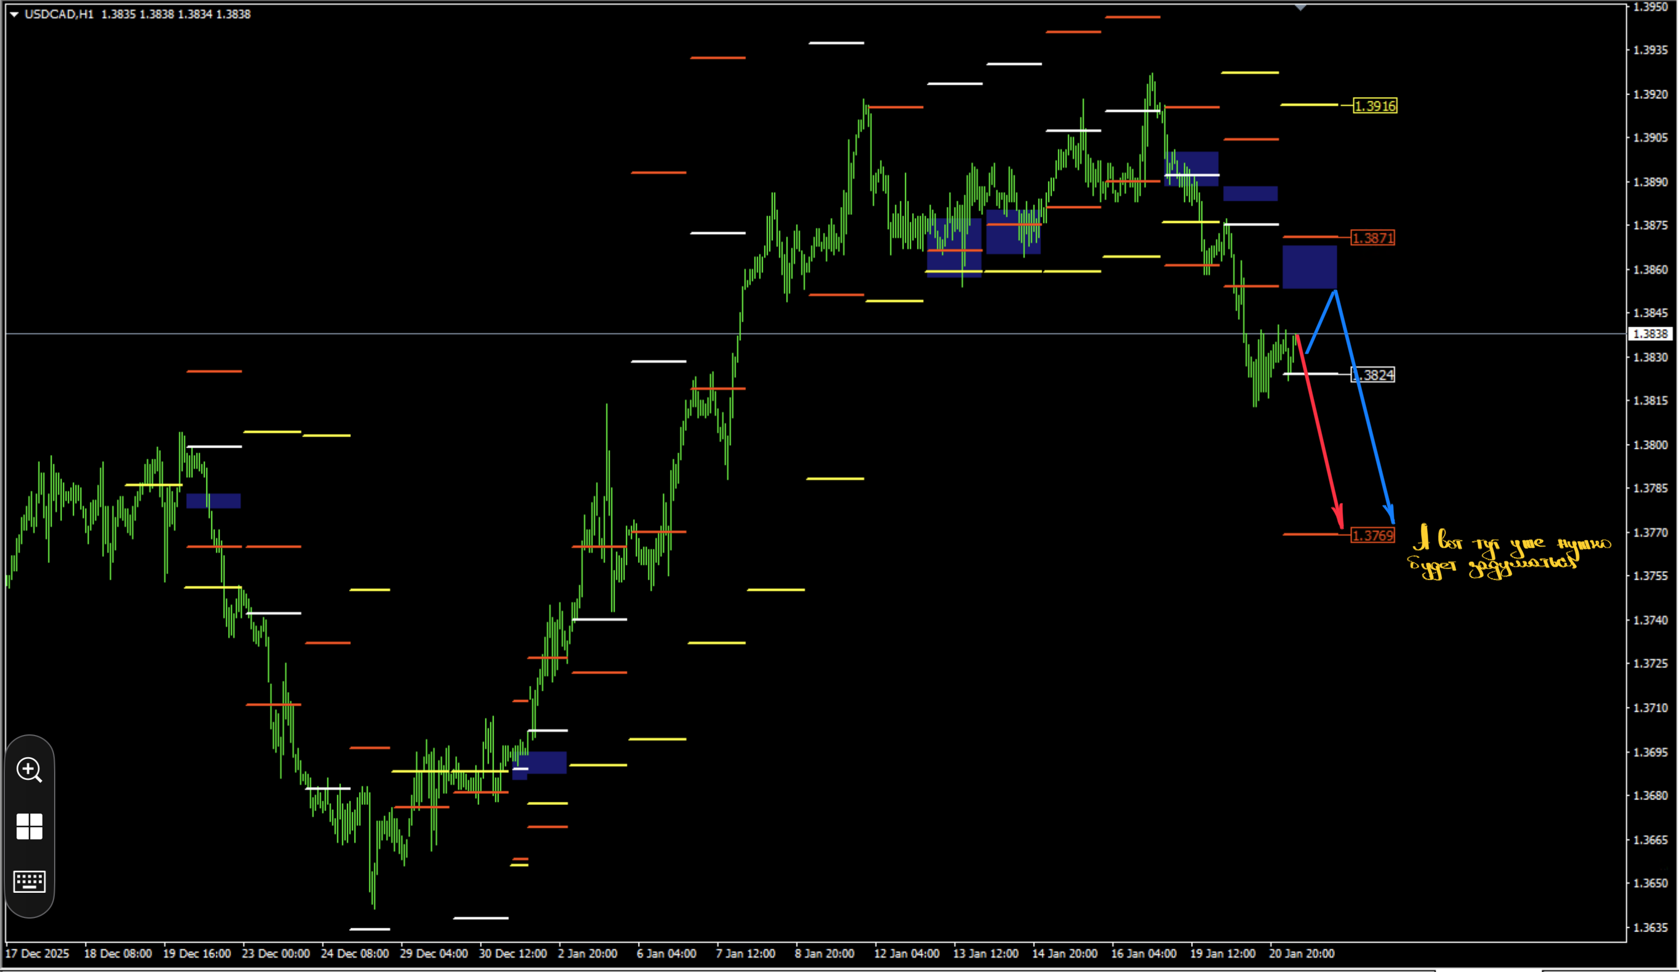Viewport: 1679px width, 972px height.
Task: Click the 8 Jan 20:00 time label
Action: tap(825, 954)
